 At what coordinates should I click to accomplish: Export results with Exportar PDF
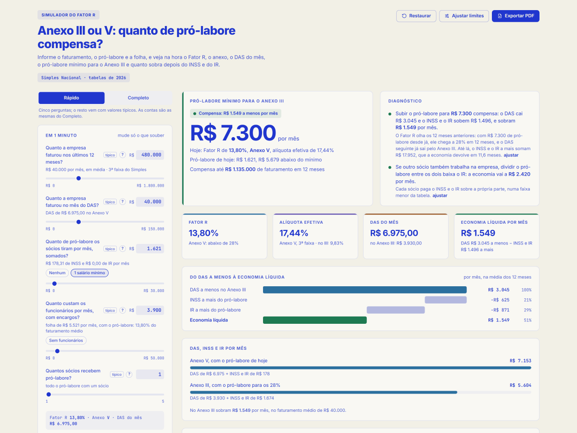pos(515,16)
